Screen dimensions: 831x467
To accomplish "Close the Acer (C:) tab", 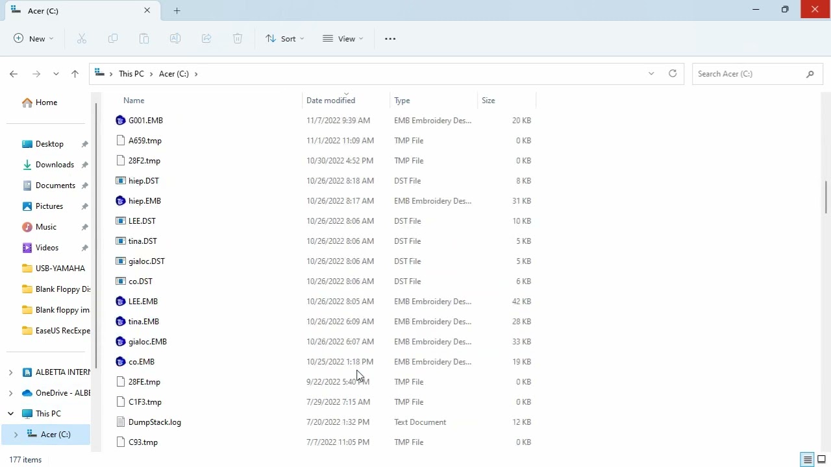I will (x=147, y=10).
